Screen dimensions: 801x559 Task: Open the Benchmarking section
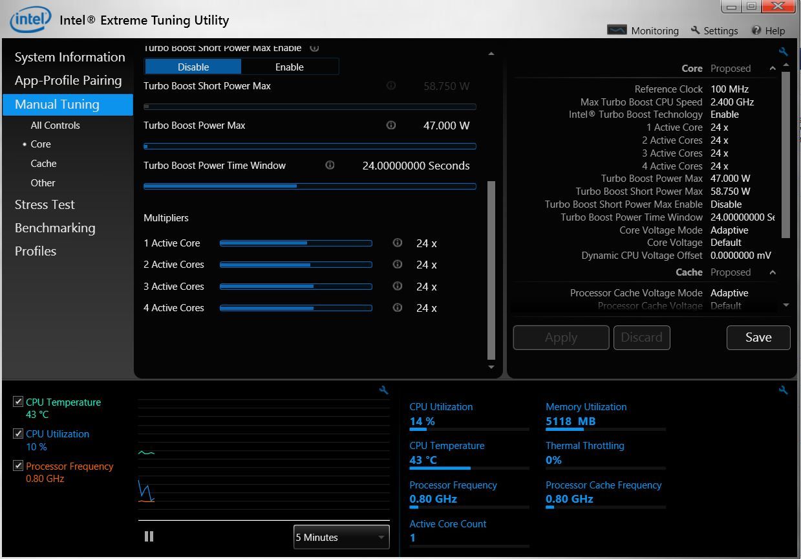(x=55, y=228)
